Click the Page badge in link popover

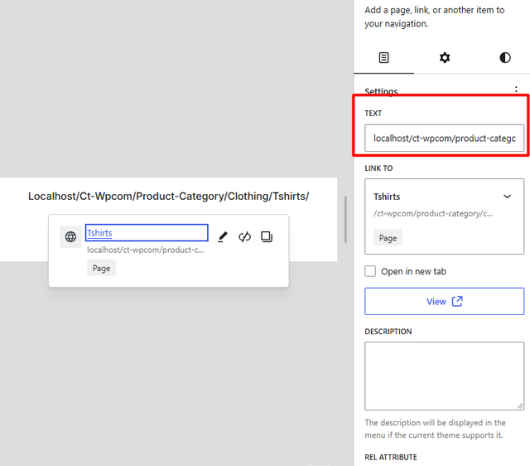[101, 268]
